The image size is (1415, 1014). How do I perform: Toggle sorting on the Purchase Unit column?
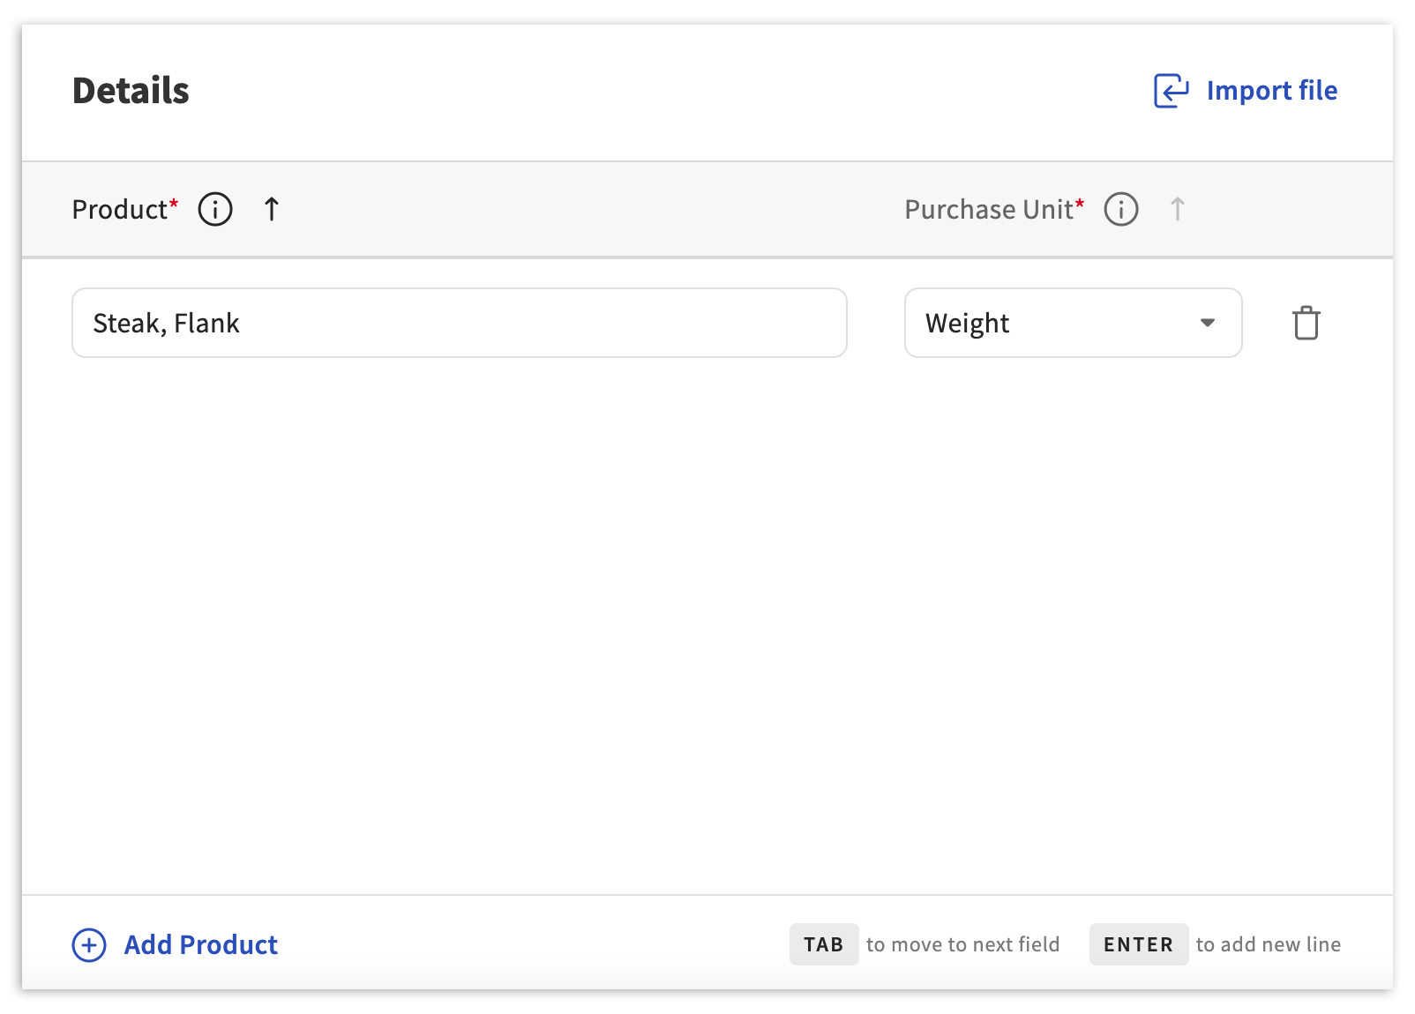1178,209
